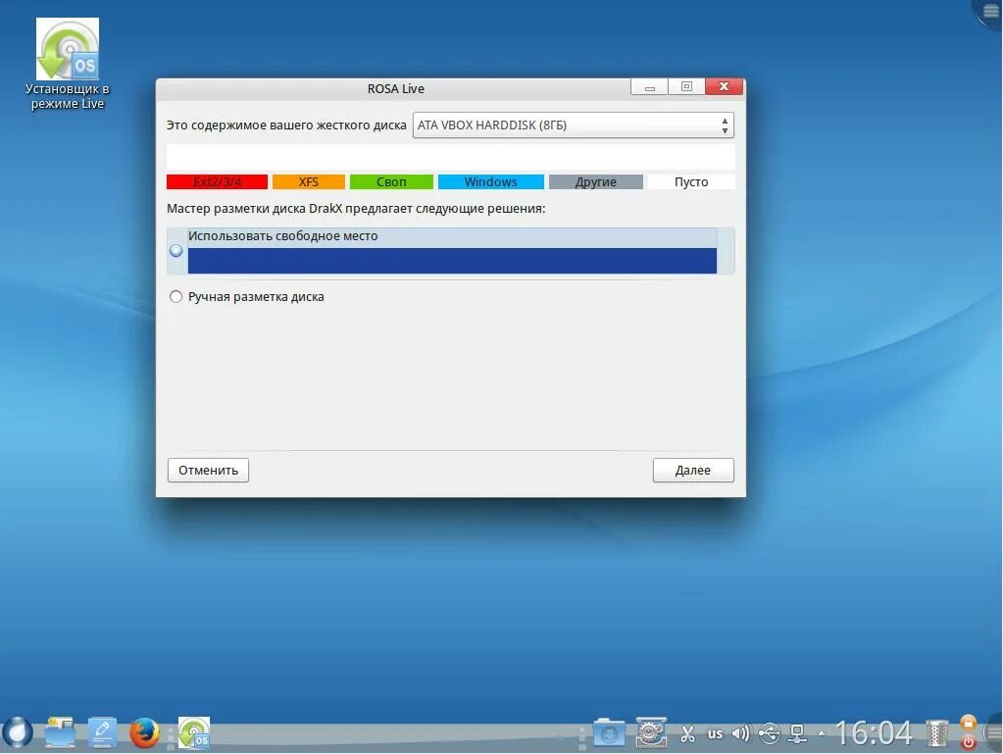Click the 'Далее' button

pos(693,470)
